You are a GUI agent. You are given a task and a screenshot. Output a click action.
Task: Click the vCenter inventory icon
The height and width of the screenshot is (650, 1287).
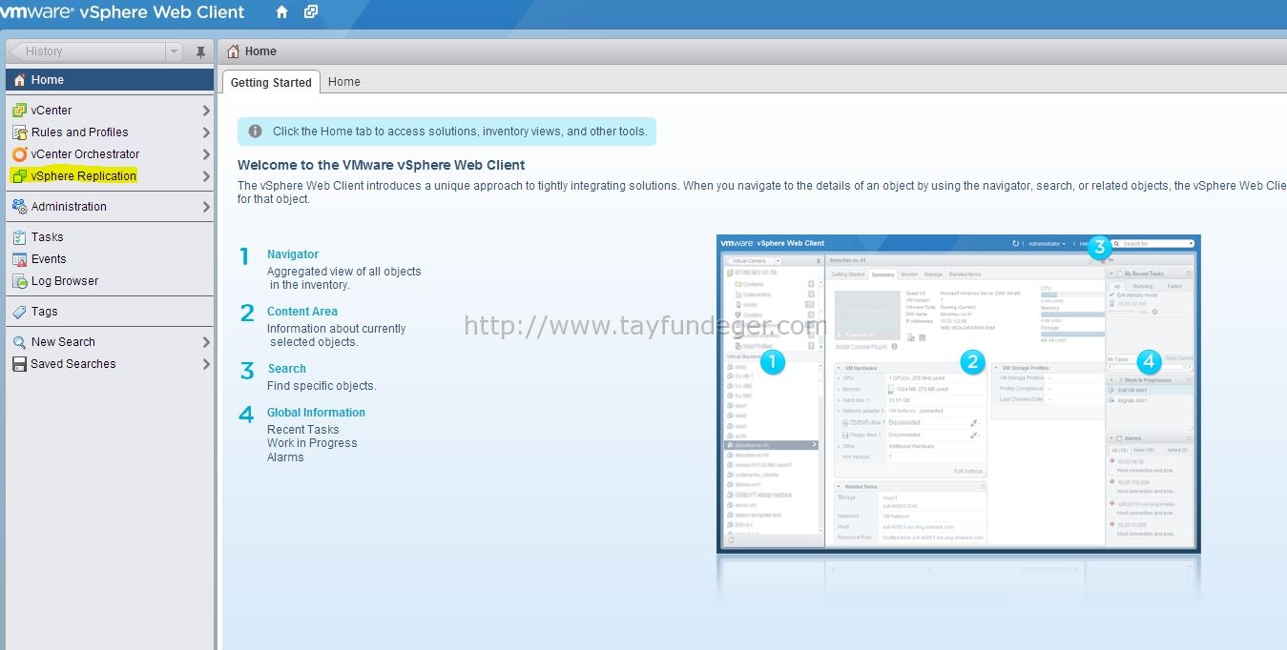point(19,111)
